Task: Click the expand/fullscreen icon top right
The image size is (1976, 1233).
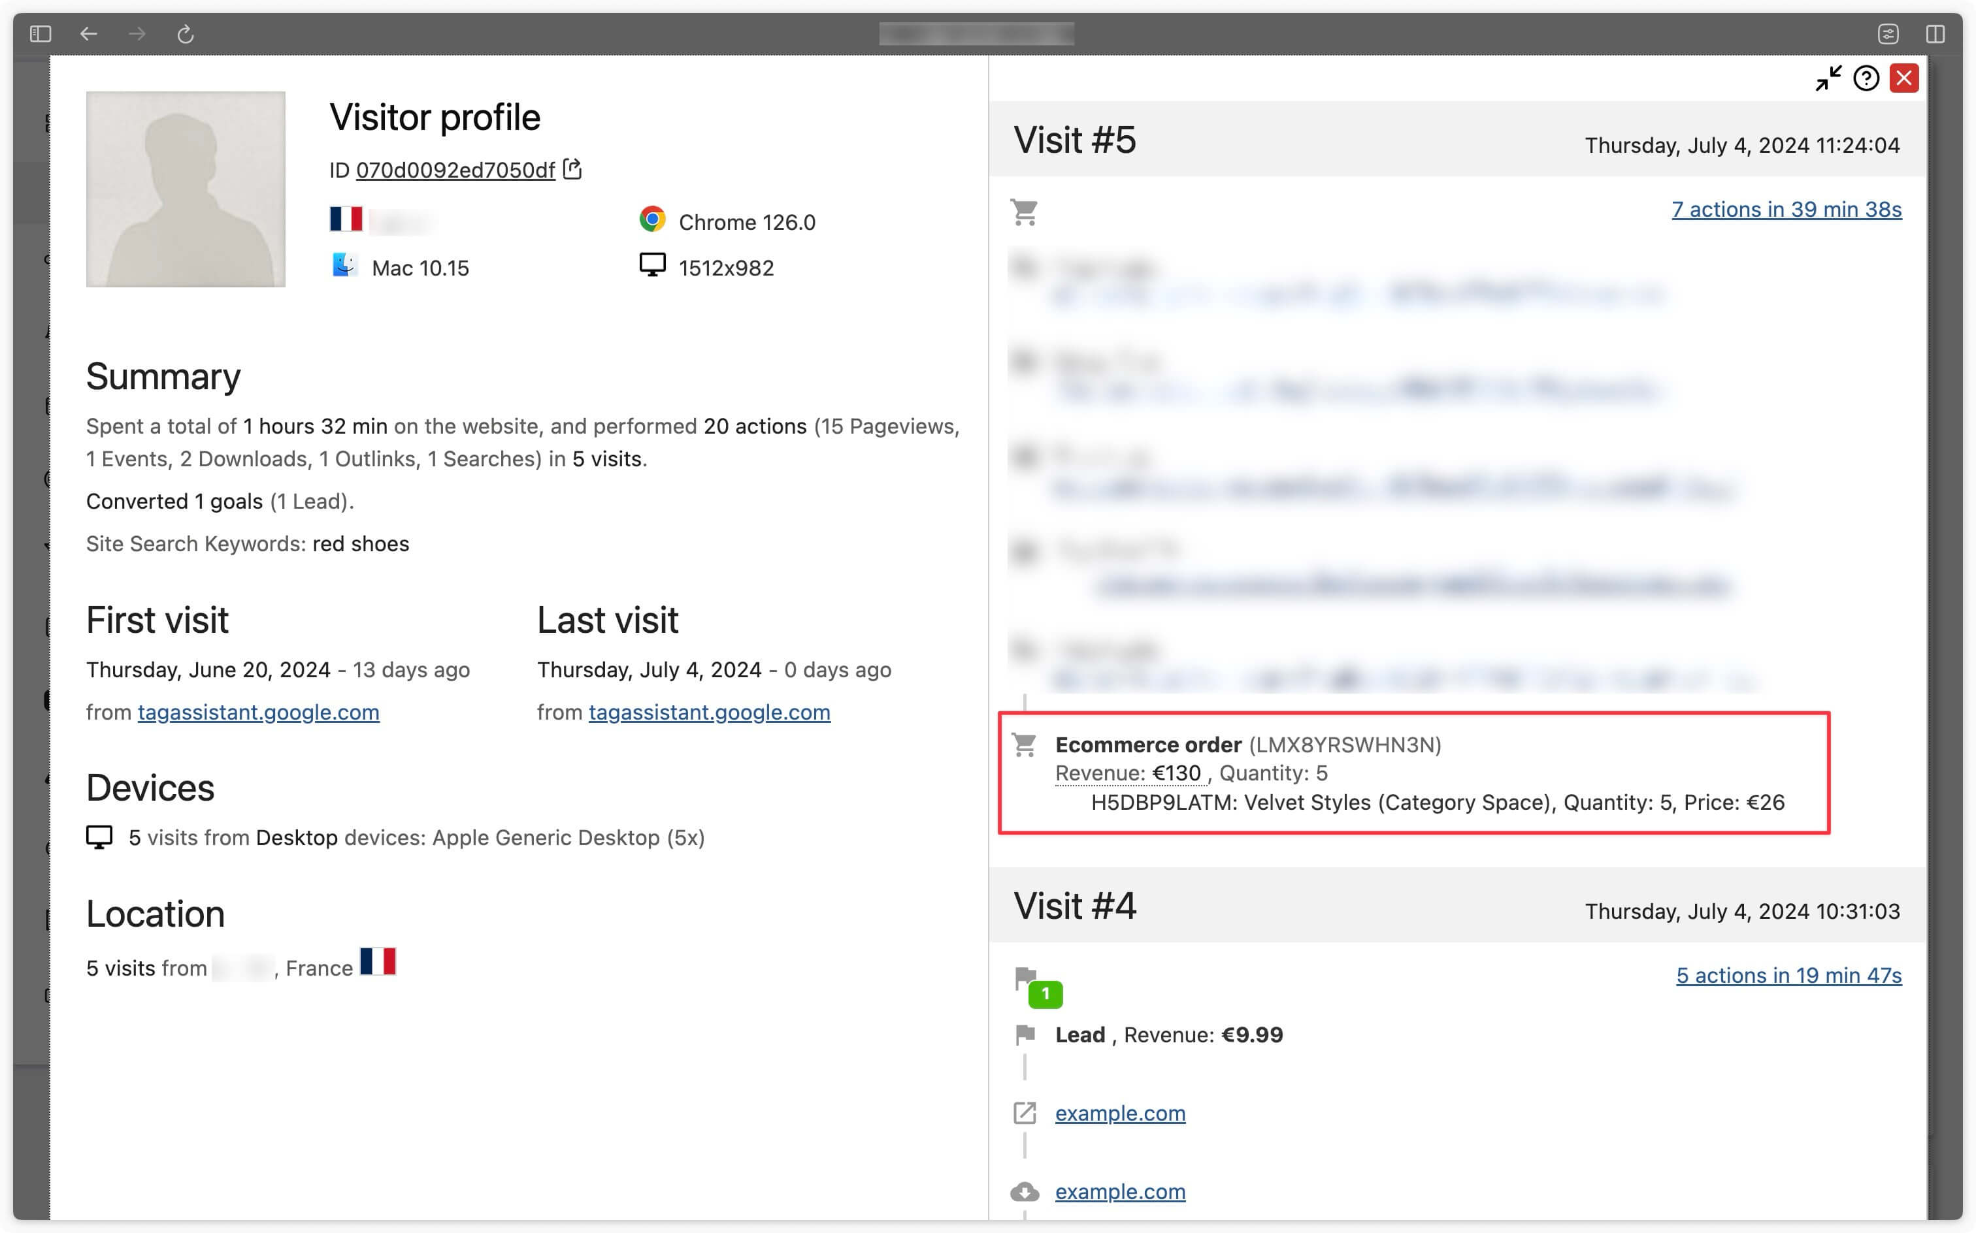Action: (x=1828, y=81)
